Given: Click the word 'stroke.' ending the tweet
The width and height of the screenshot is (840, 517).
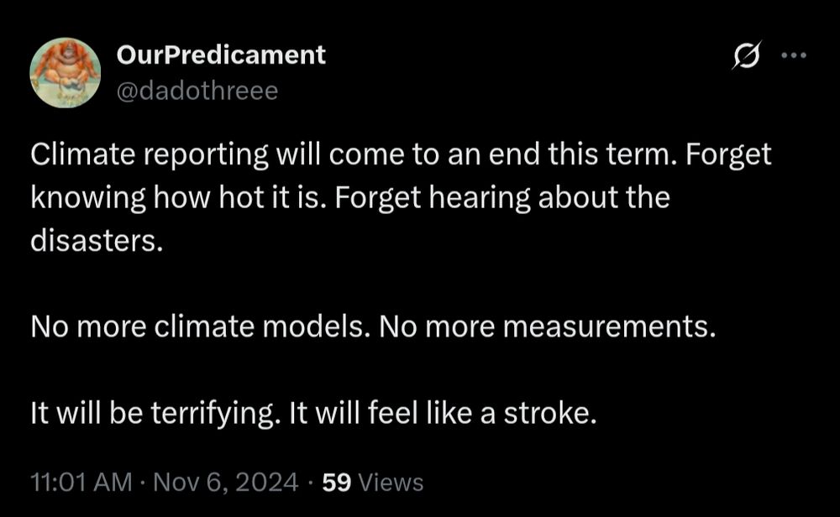Looking at the screenshot, I should (550, 413).
